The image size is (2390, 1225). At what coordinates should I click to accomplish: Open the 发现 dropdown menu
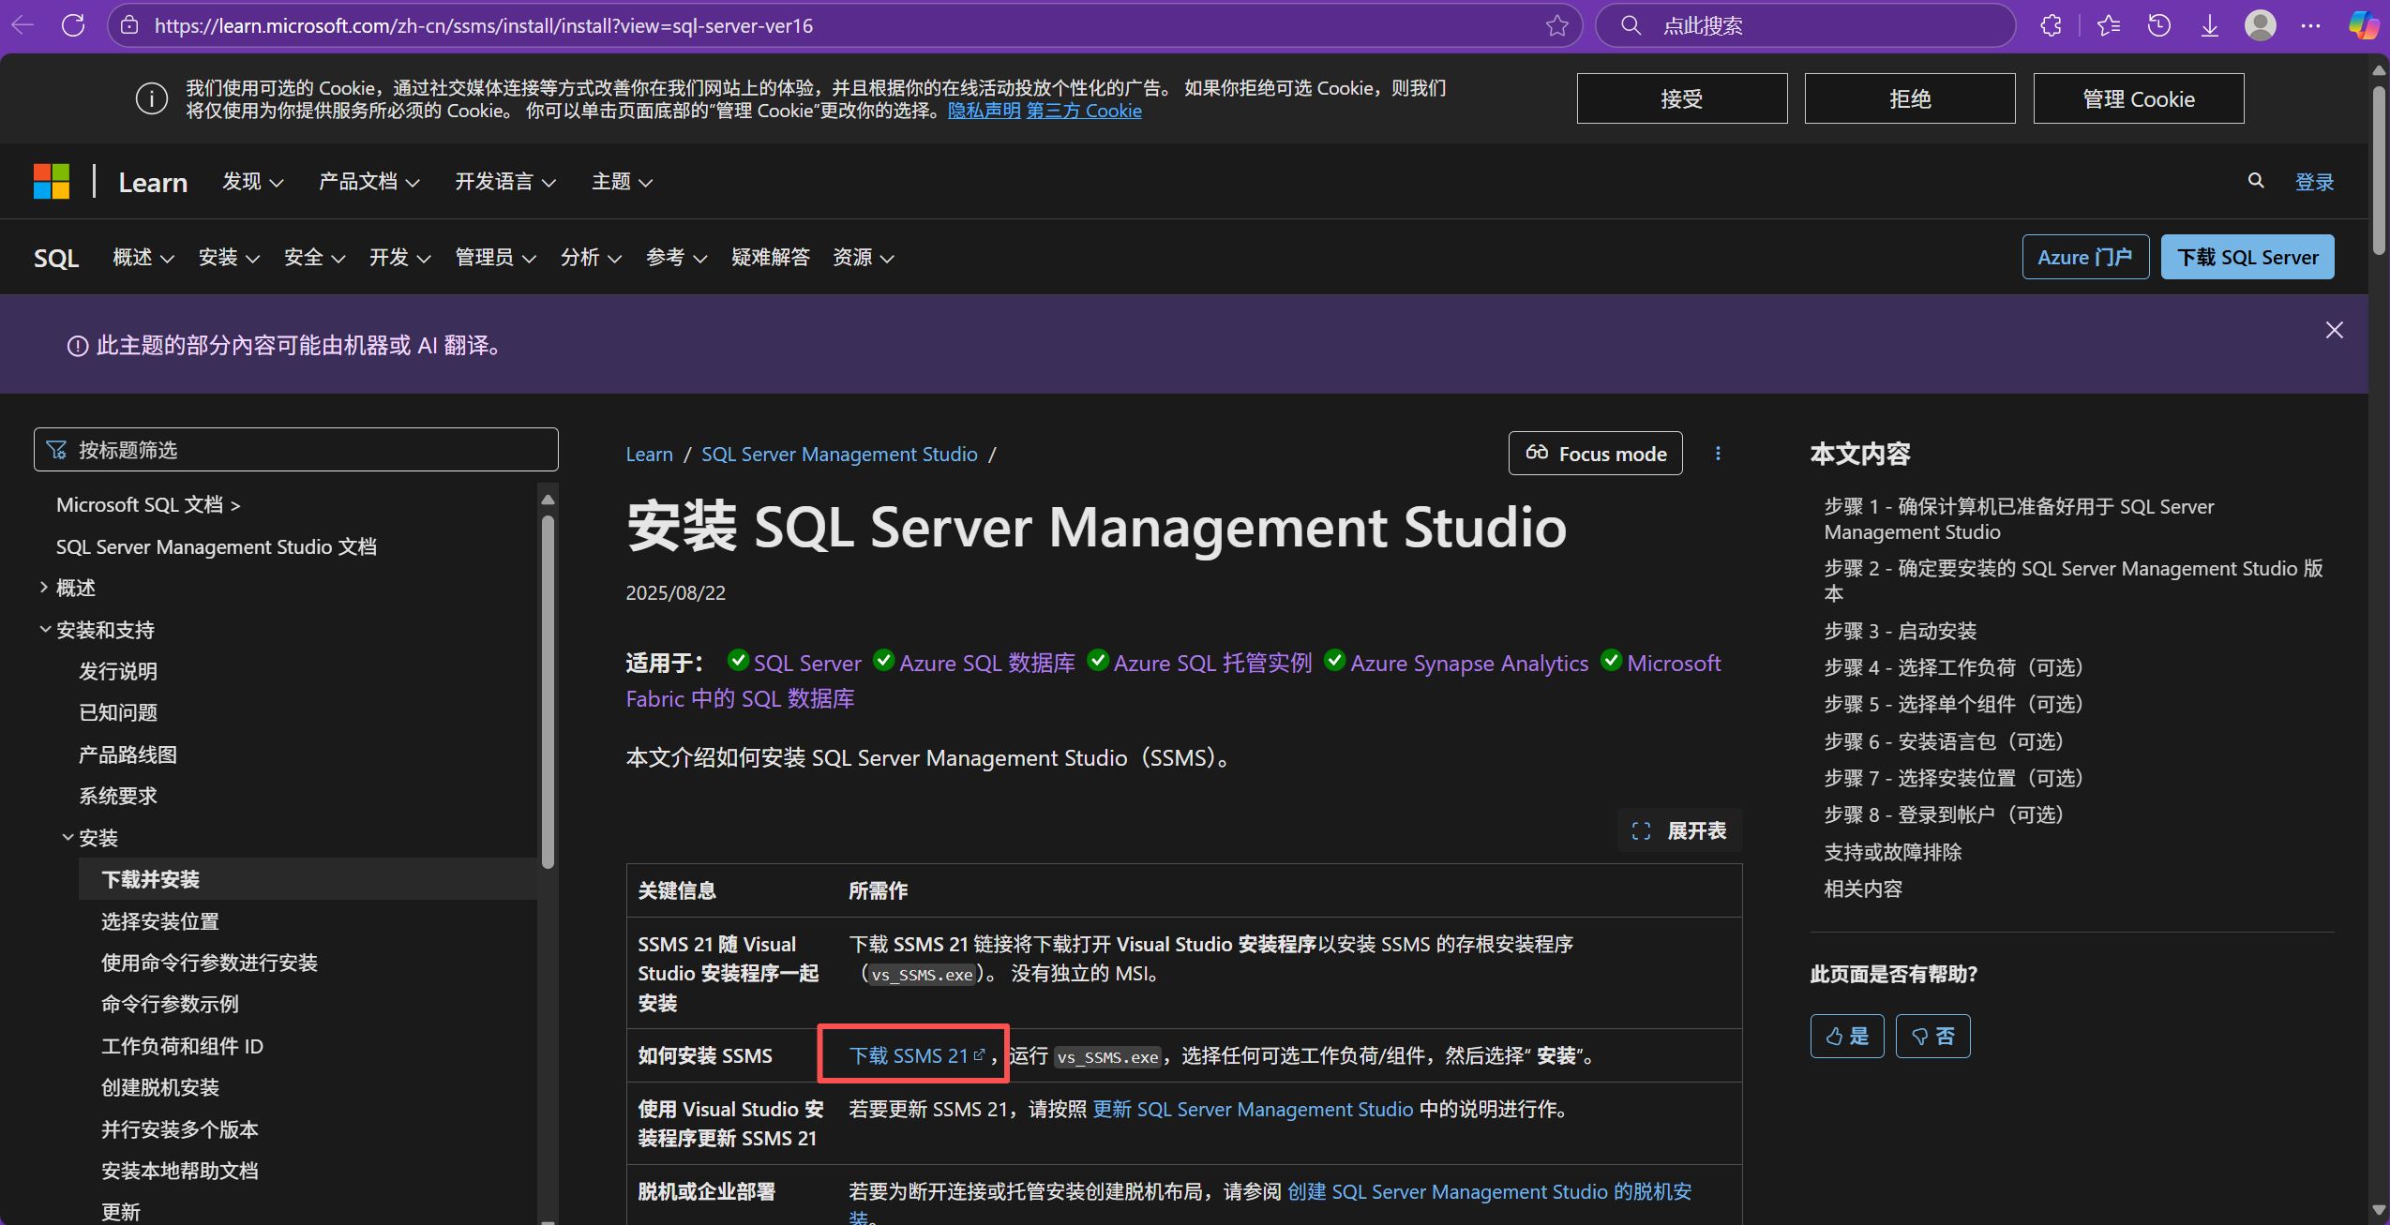click(251, 181)
